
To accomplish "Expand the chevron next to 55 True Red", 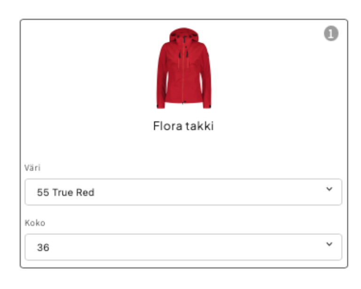I will pyautogui.click(x=330, y=189).
